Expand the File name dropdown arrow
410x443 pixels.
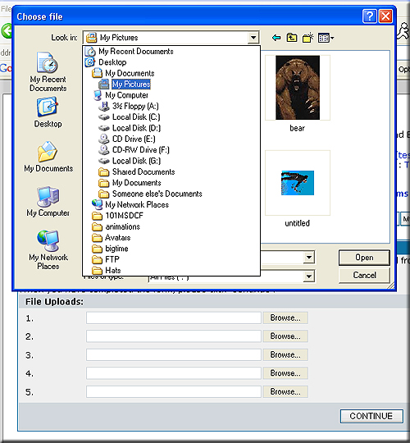click(309, 258)
